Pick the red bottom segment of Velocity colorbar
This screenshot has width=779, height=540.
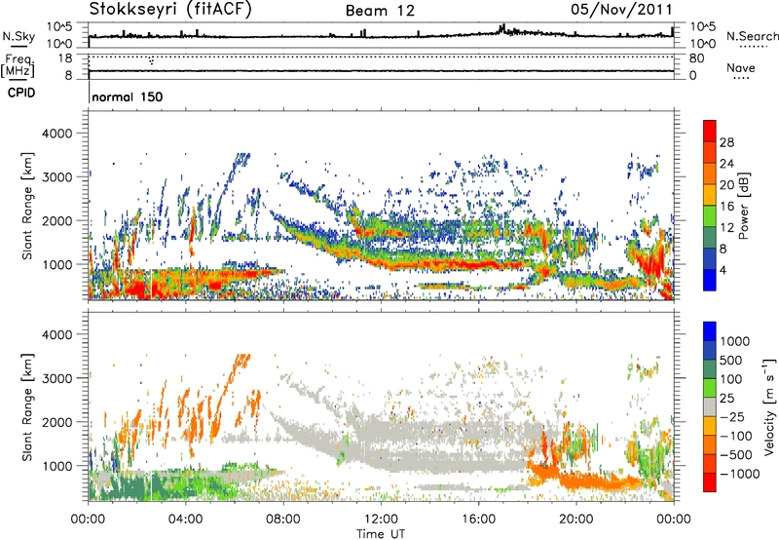[710, 482]
